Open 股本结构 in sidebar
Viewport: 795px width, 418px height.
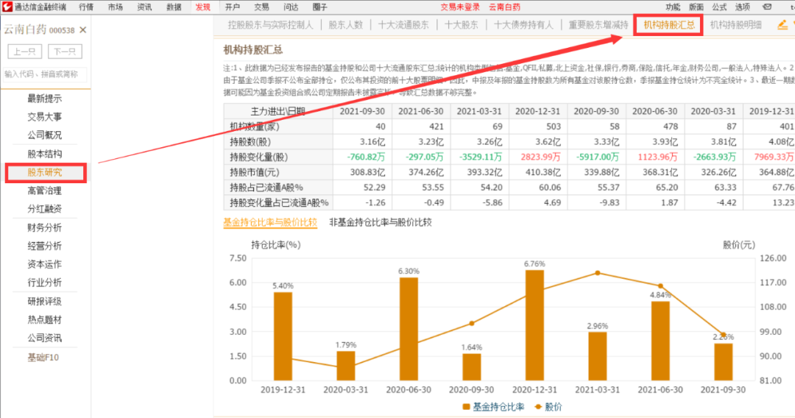pyautogui.click(x=45, y=154)
